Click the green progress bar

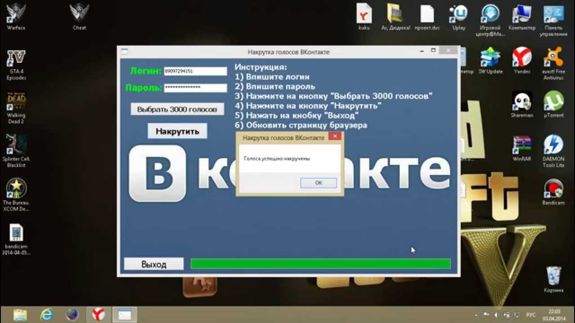click(x=321, y=264)
